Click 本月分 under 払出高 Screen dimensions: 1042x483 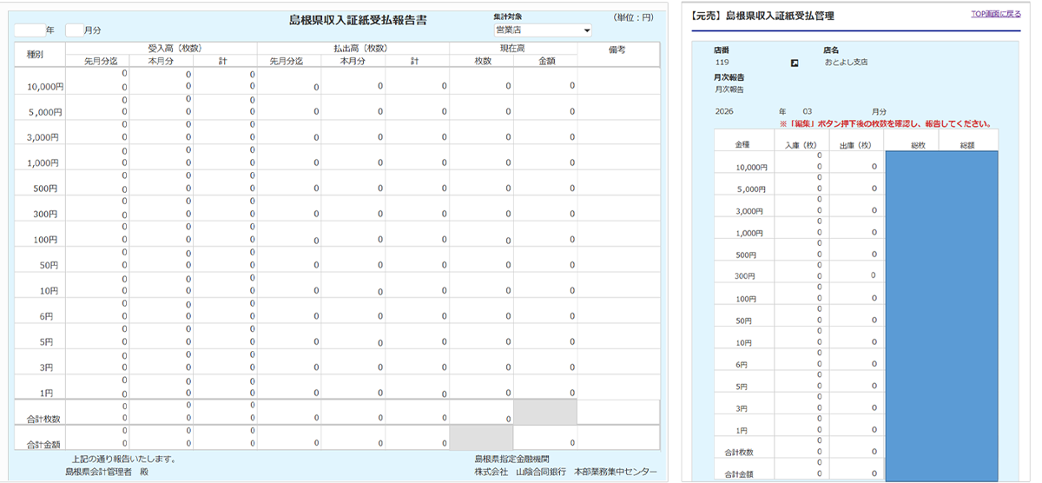click(x=353, y=61)
